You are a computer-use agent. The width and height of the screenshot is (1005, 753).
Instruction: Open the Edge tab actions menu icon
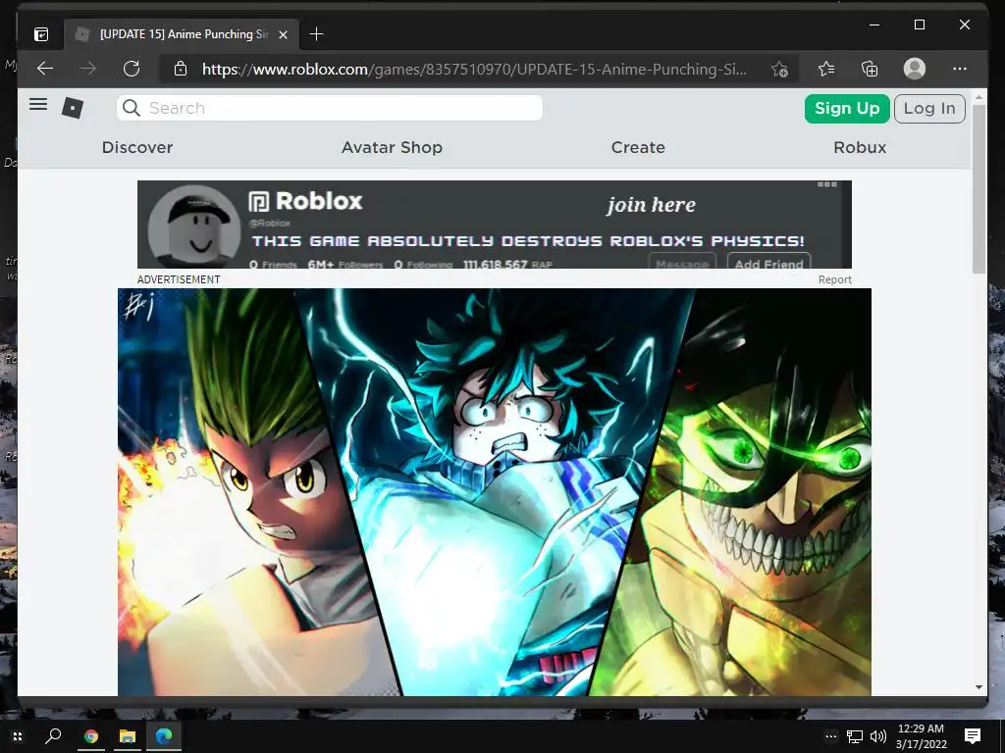tap(41, 34)
